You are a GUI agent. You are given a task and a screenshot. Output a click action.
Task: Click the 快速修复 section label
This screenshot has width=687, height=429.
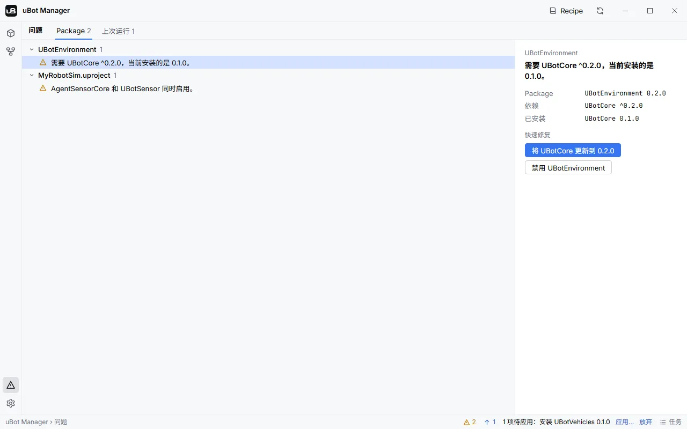(x=538, y=135)
